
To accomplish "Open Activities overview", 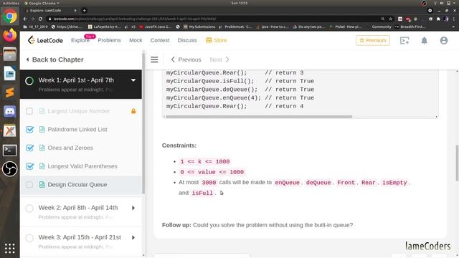I will click(11, 3).
